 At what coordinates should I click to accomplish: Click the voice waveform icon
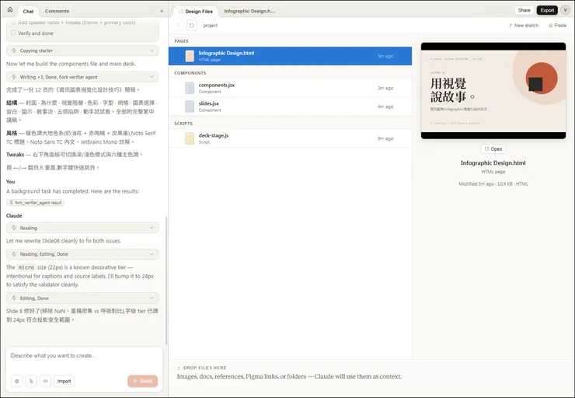[46, 381]
